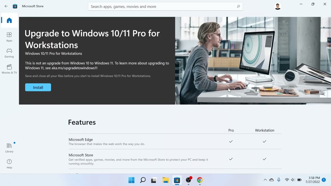Open taskbar Search
The height and width of the screenshot is (186, 331).
143,180
